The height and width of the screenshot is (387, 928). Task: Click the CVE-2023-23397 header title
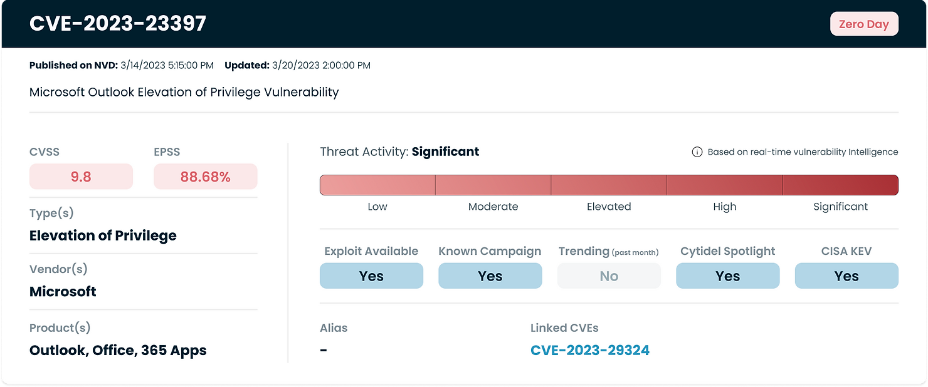(x=118, y=23)
